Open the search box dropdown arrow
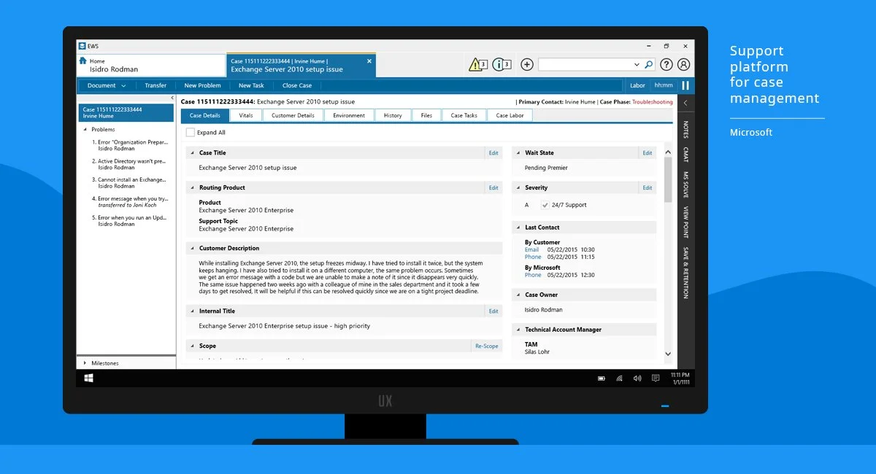The image size is (876, 474). coord(637,64)
